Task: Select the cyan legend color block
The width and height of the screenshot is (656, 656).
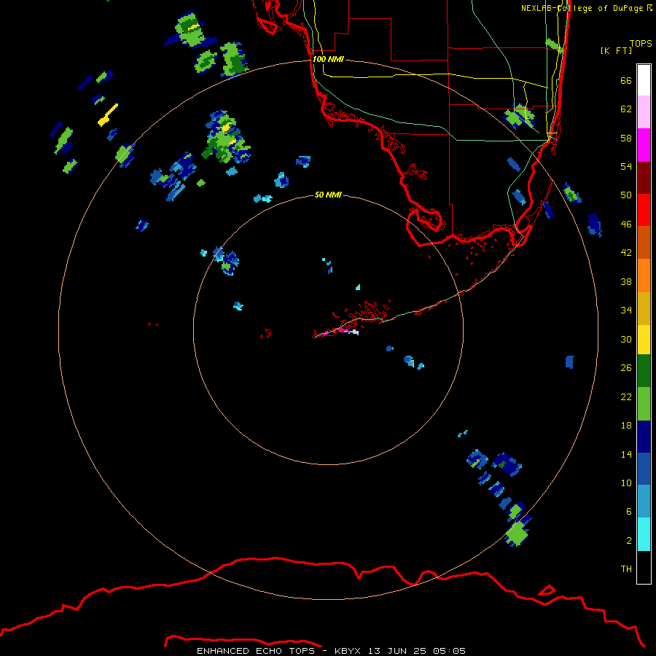Action: click(x=644, y=534)
